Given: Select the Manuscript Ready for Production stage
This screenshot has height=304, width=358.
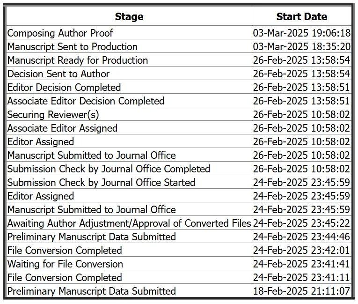Looking at the screenshot, I should tap(78, 60).
